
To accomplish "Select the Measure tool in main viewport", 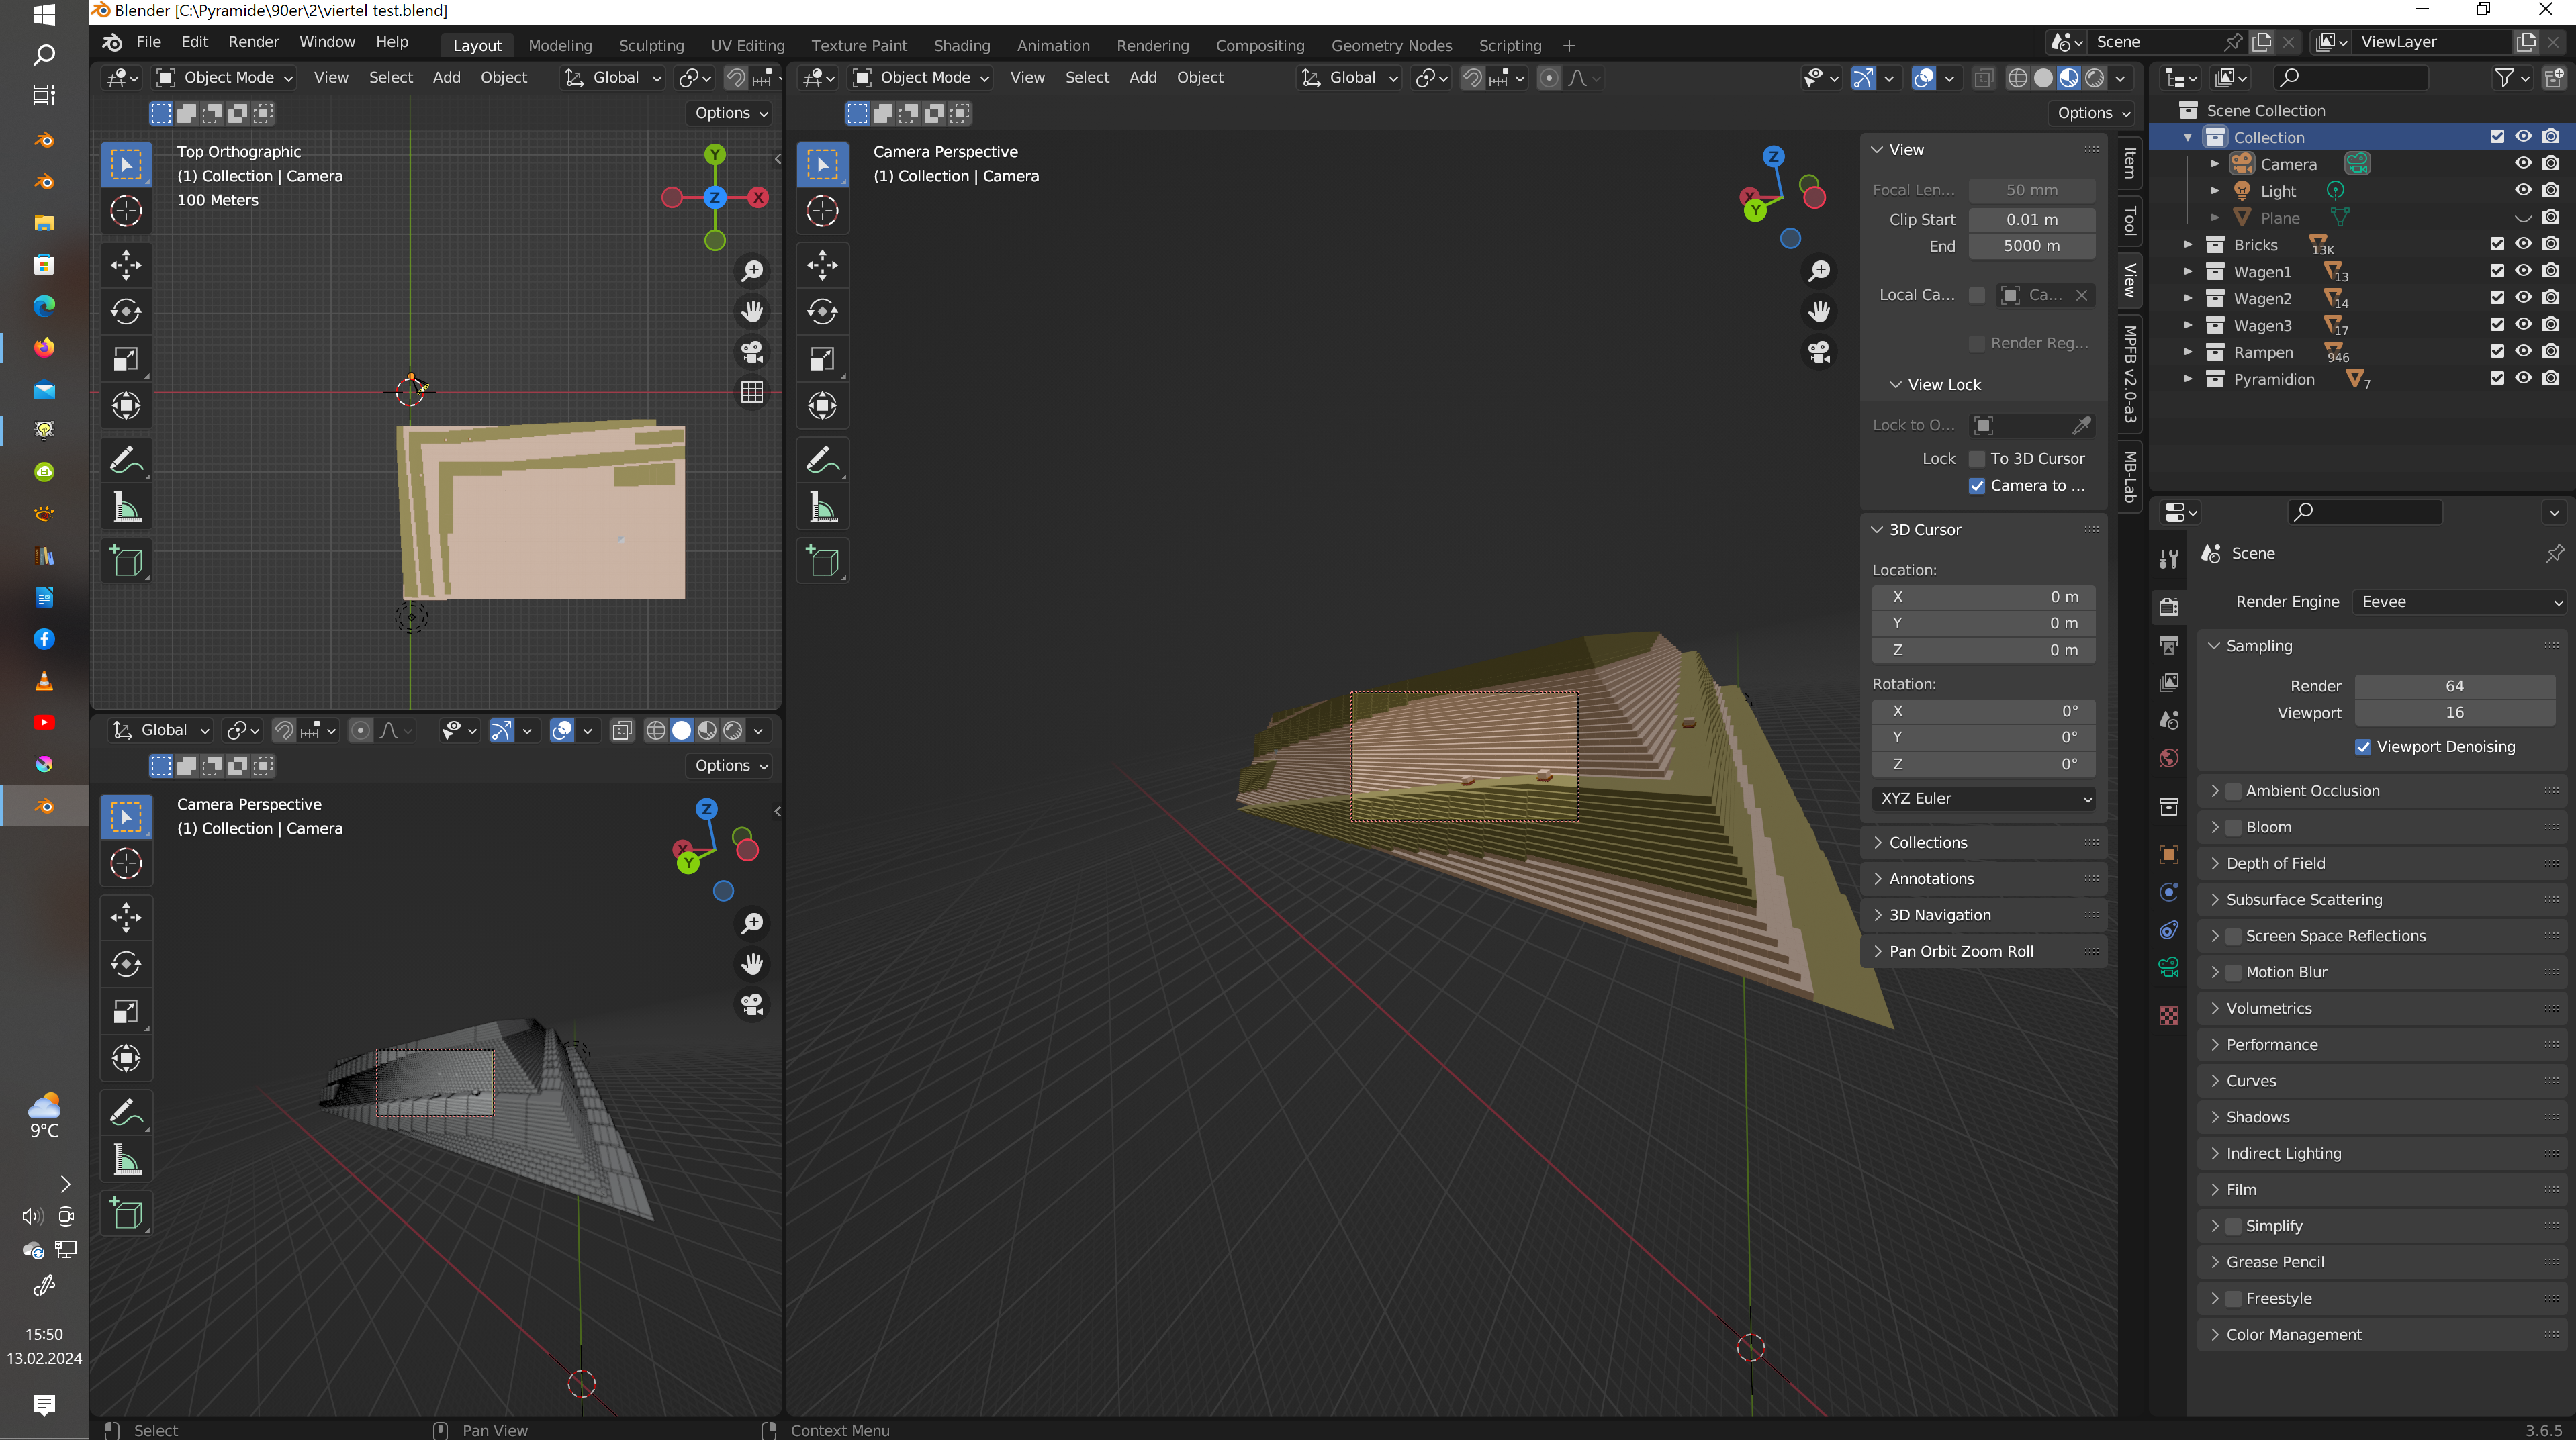I will pos(822,508).
